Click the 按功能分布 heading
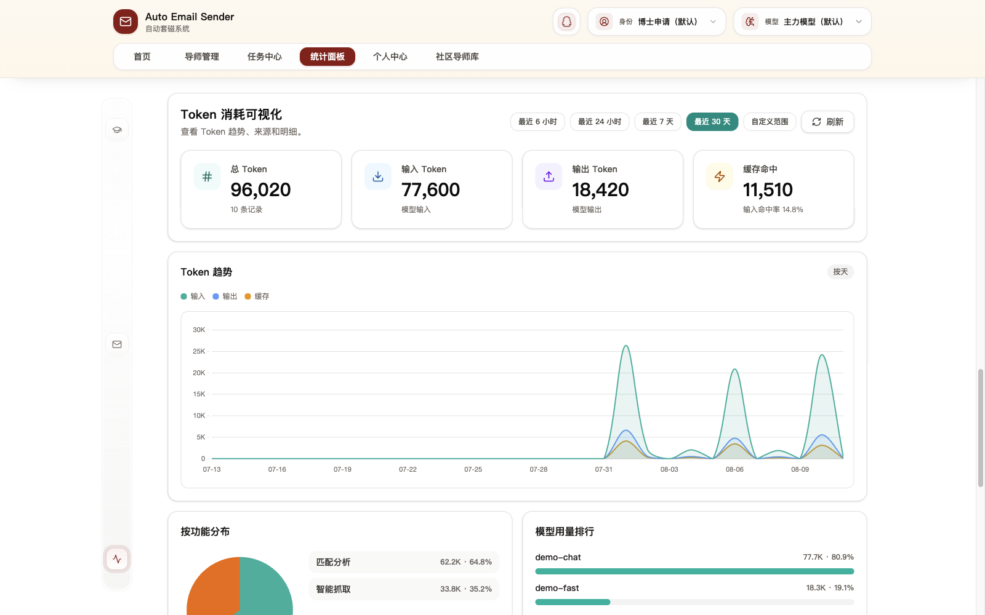Screen dimensions: 985x615 [205, 531]
